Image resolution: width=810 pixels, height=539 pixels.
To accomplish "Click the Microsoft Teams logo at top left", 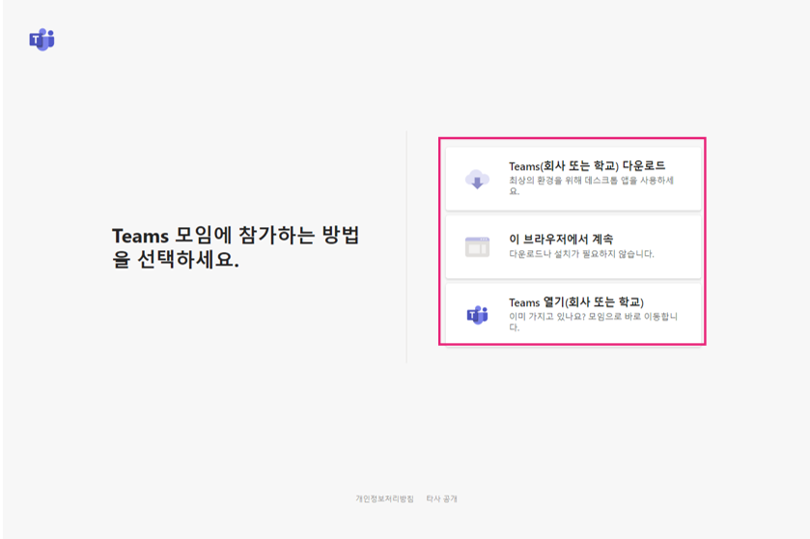I will point(42,40).
